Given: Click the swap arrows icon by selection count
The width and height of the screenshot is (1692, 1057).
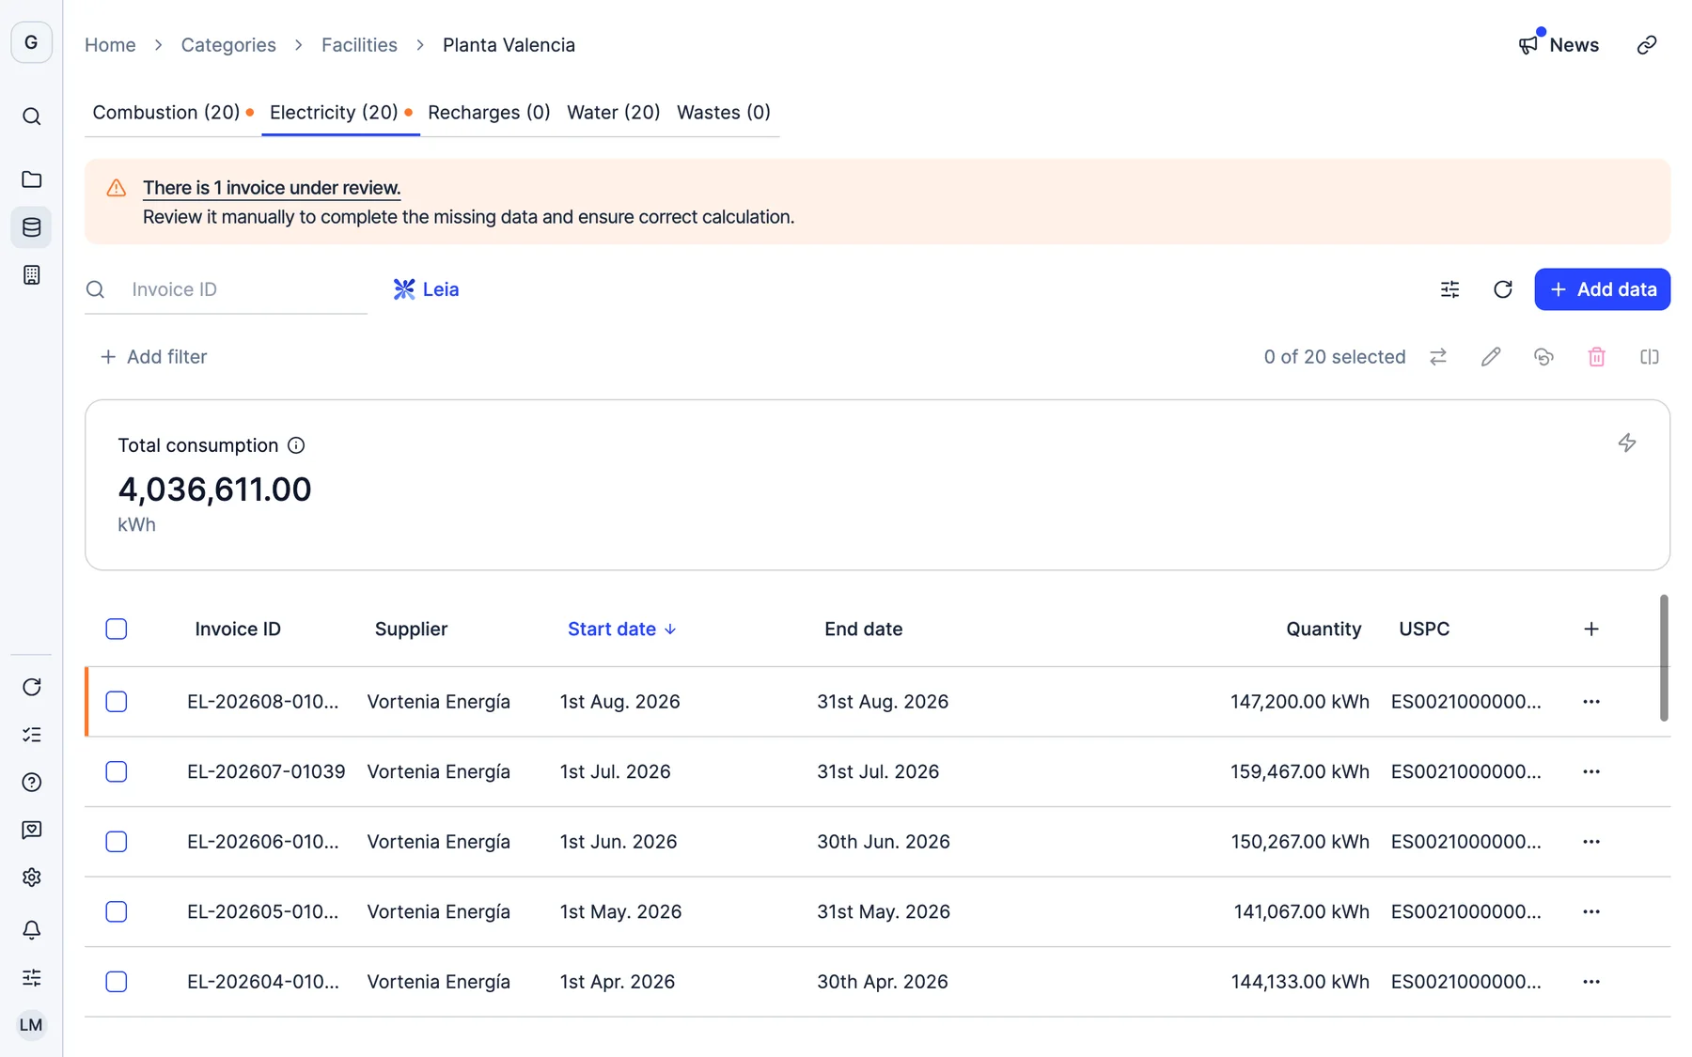Looking at the screenshot, I should coord(1438,357).
